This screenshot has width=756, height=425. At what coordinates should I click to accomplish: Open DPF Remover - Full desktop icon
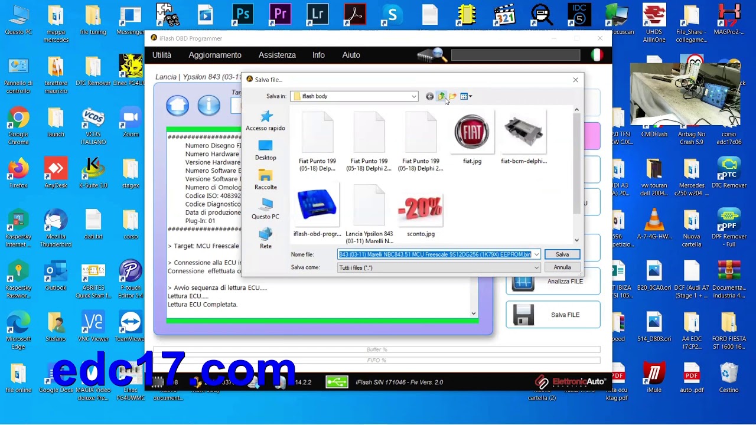tap(729, 228)
